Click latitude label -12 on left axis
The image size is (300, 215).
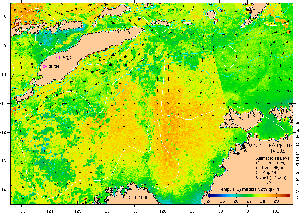pos(3,132)
